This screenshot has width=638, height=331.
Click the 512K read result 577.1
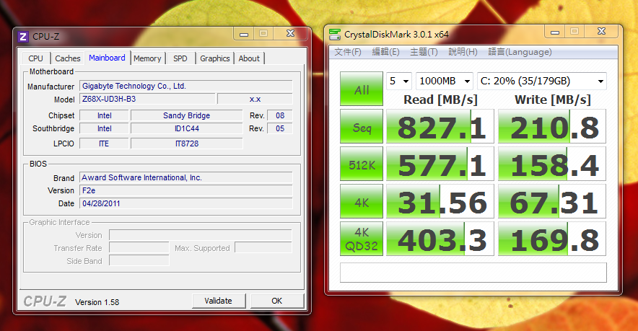440,164
